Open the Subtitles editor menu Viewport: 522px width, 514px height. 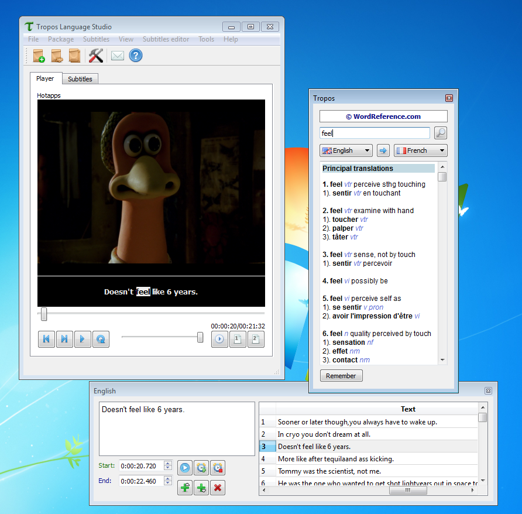tap(166, 39)
